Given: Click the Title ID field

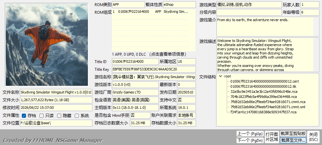Looking at the screenshot, I should pyautogui.click(x=135, y=61).
